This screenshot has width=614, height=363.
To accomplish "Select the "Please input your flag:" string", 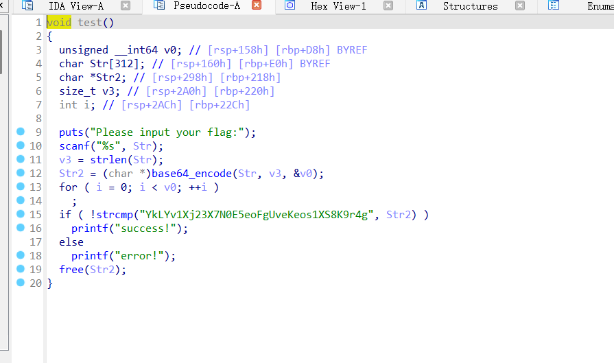I will 167,132.
